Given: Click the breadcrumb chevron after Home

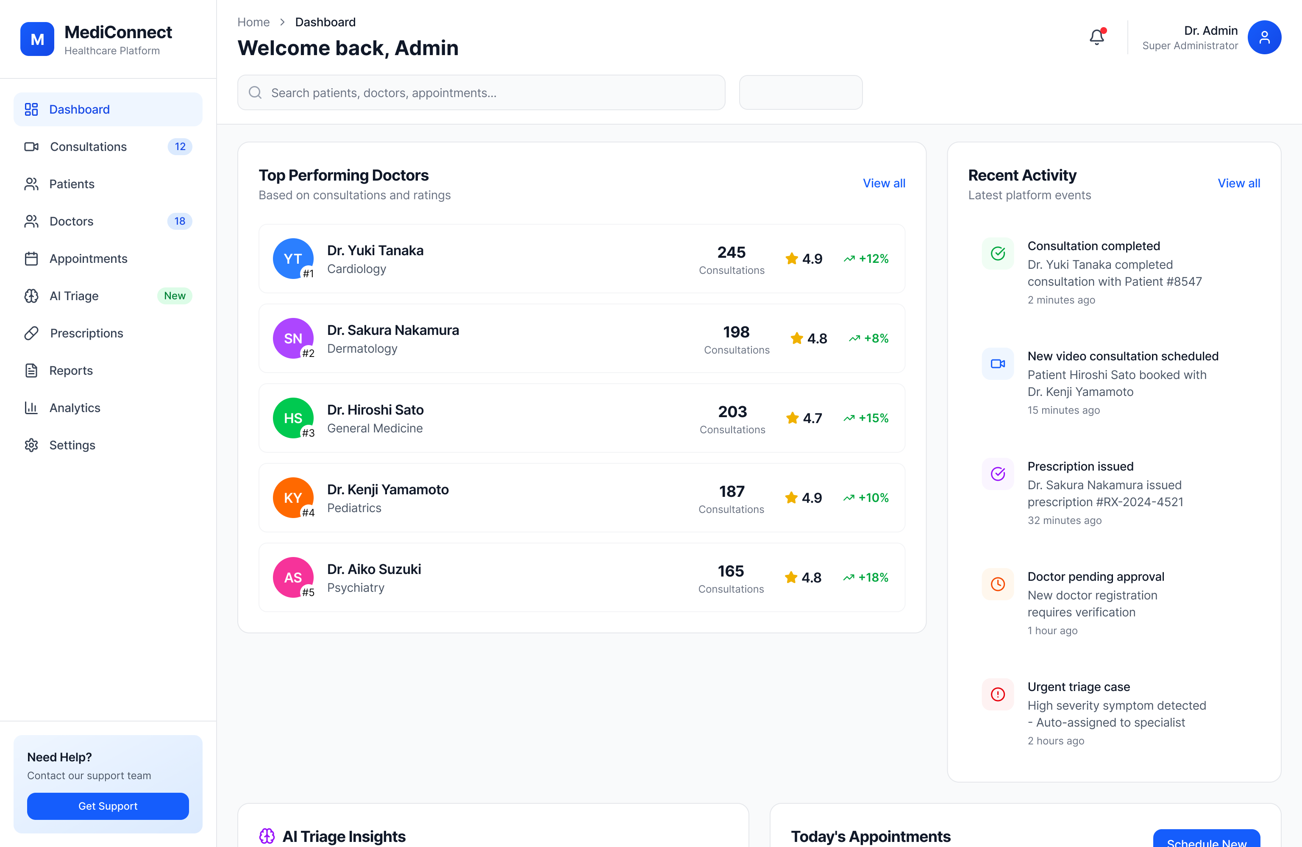Looking at the screenshot, I should tap(282, 21).
